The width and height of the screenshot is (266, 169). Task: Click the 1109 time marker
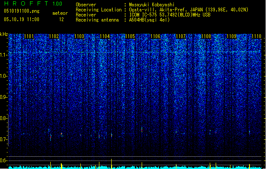point(231,36)
